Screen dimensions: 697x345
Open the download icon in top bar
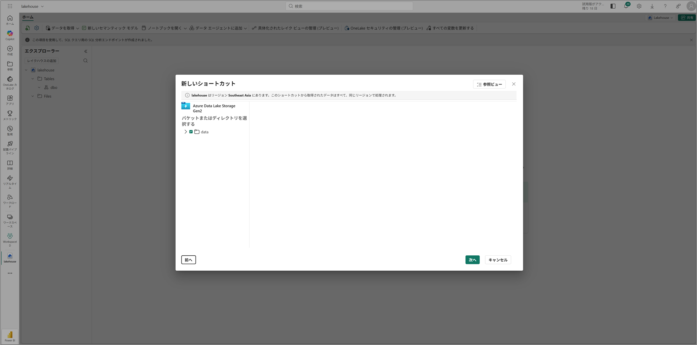pyautogui.click(x=652, y=6)
